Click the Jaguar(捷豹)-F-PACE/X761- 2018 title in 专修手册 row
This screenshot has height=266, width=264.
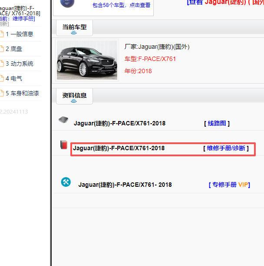(x=125, y=185)
